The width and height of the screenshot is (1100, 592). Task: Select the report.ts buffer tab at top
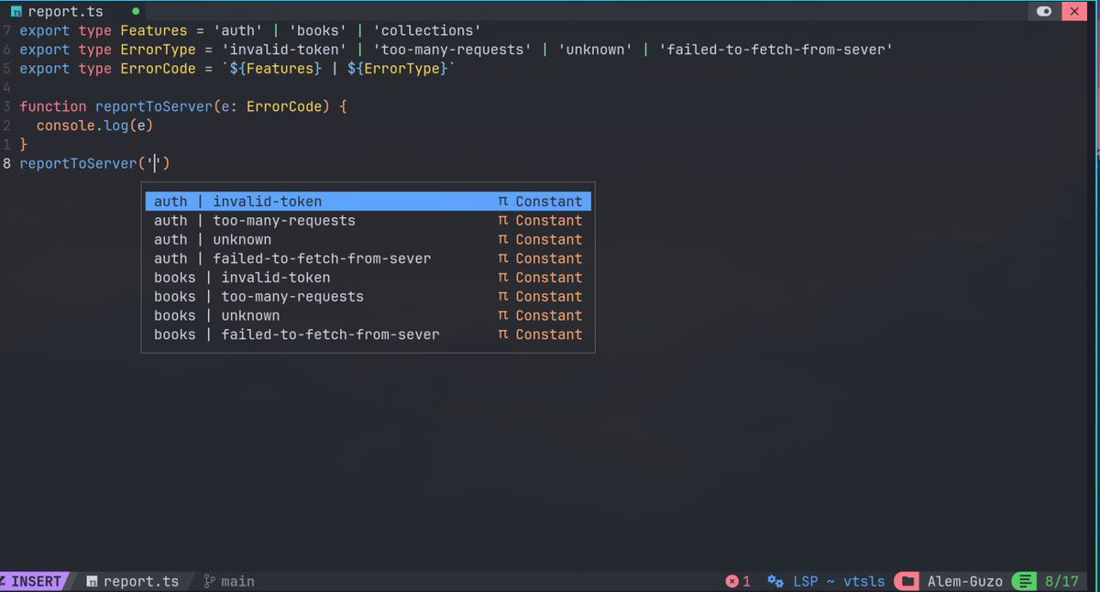[73, 12]
